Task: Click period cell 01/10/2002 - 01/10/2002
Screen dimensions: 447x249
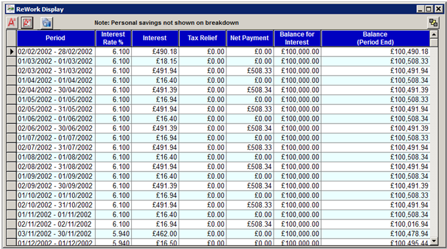Action: coord(56,195)
